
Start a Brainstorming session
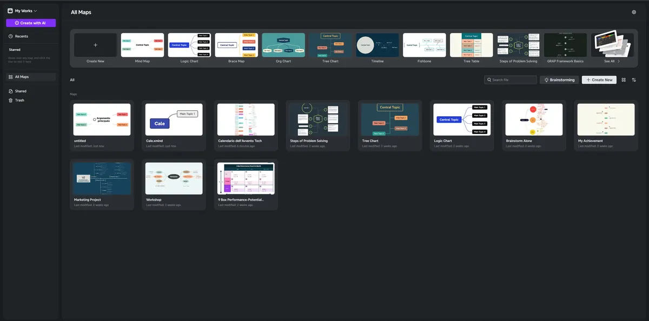(559, 80)
